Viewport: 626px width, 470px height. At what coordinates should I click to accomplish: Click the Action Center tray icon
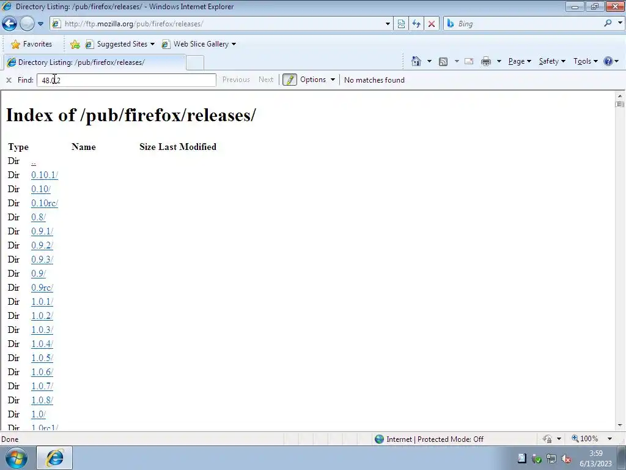[522, 458]
